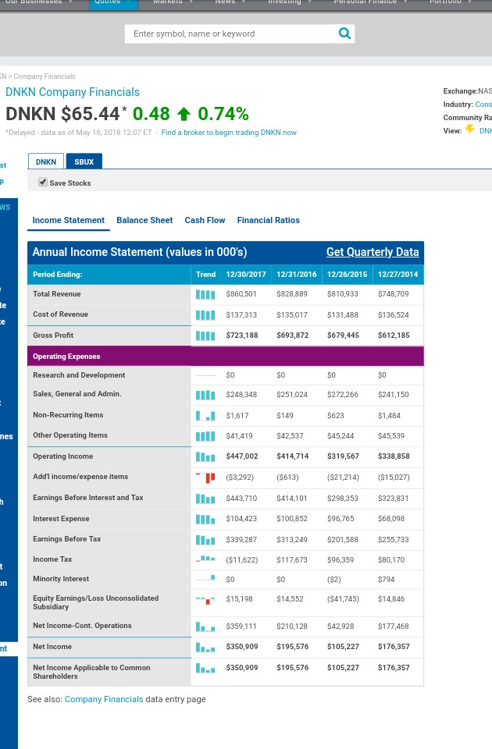The height and width of the screenshot is (749, 492).
Task: Toggle the Save Stocks checkbox
Action: click(43, 182)
